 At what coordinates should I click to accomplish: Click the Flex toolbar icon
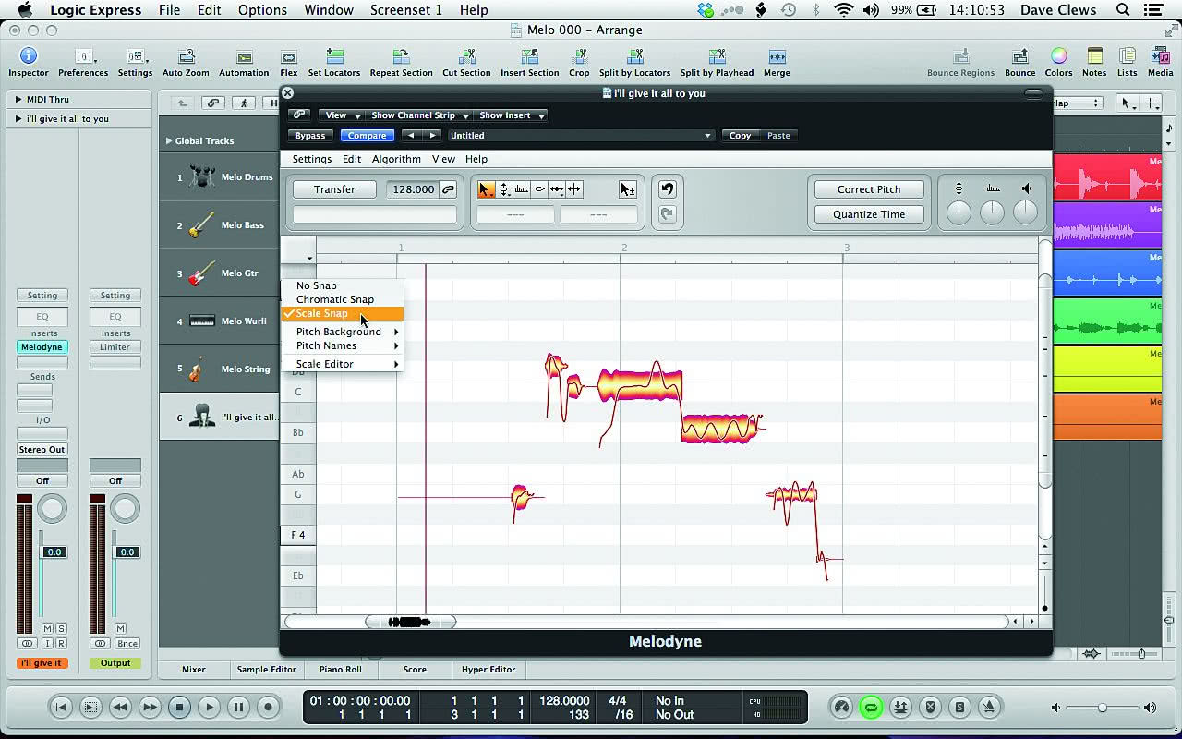[x=289, y=56]
